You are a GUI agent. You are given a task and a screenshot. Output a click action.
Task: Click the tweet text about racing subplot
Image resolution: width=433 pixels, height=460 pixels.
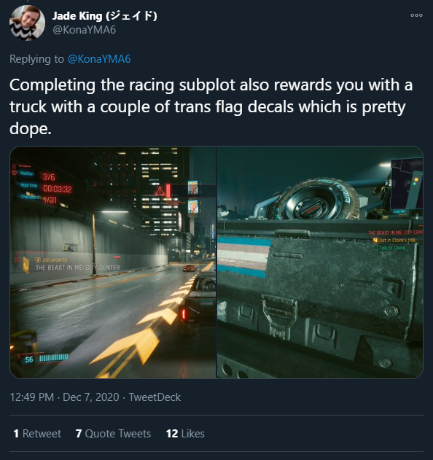click(x=211, y=106)
